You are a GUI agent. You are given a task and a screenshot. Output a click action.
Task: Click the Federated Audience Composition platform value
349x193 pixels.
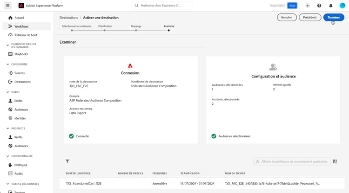tap(154, 86)
